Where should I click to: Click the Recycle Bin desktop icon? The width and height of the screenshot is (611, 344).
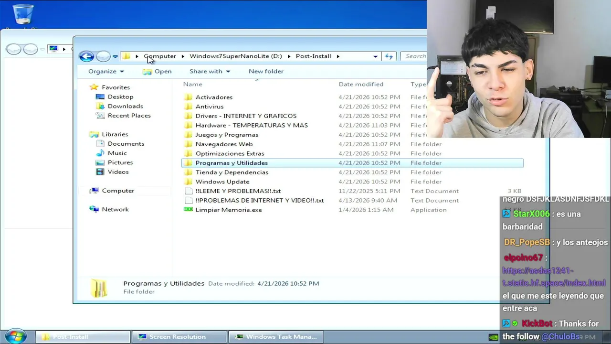coord(22,14)
